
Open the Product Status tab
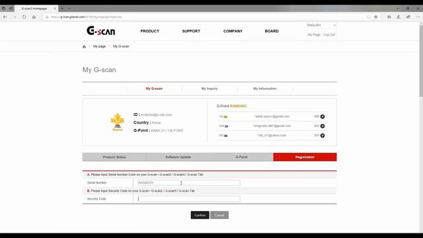tap(114, 157)
